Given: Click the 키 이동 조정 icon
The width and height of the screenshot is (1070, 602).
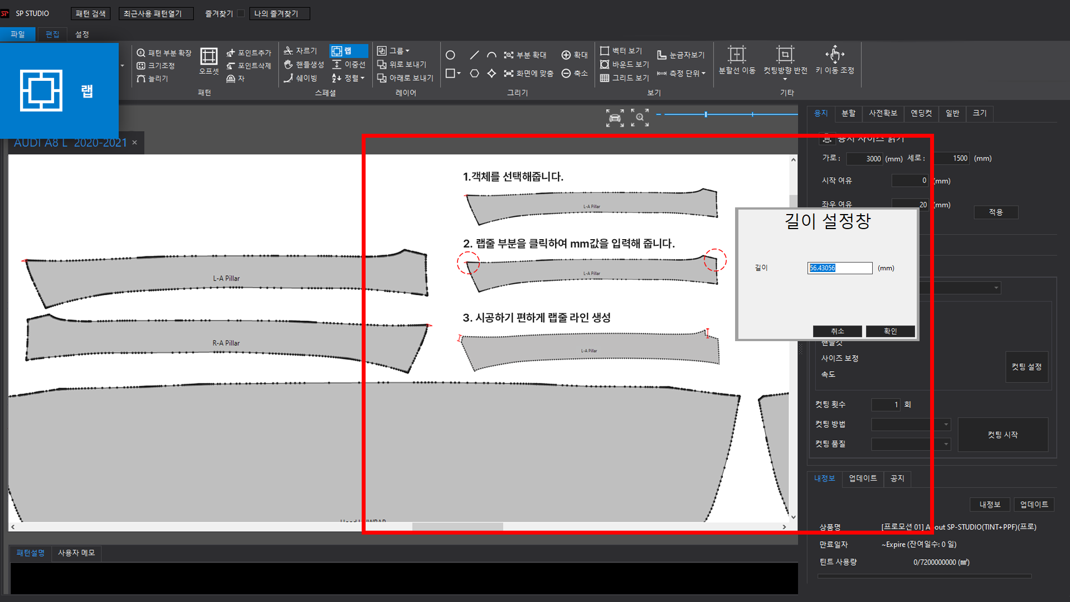Looking at the screenshot, I should tap(834, 55).
